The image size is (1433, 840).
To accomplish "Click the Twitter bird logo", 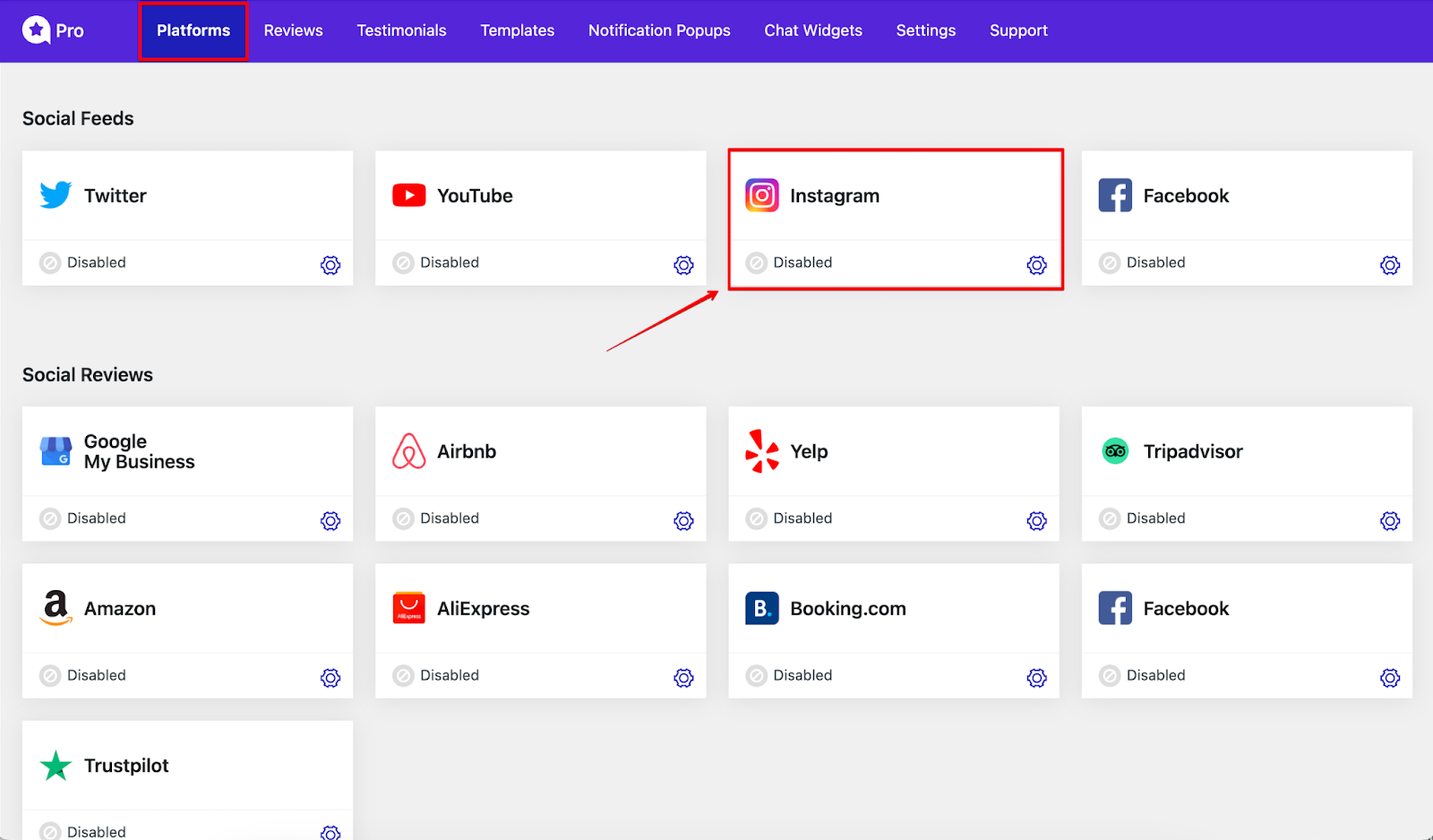I will [56, 195].
